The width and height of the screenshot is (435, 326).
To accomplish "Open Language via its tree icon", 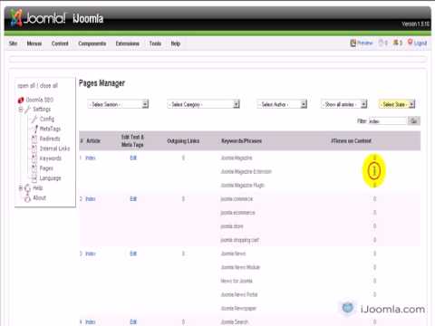I will [34, 178].
